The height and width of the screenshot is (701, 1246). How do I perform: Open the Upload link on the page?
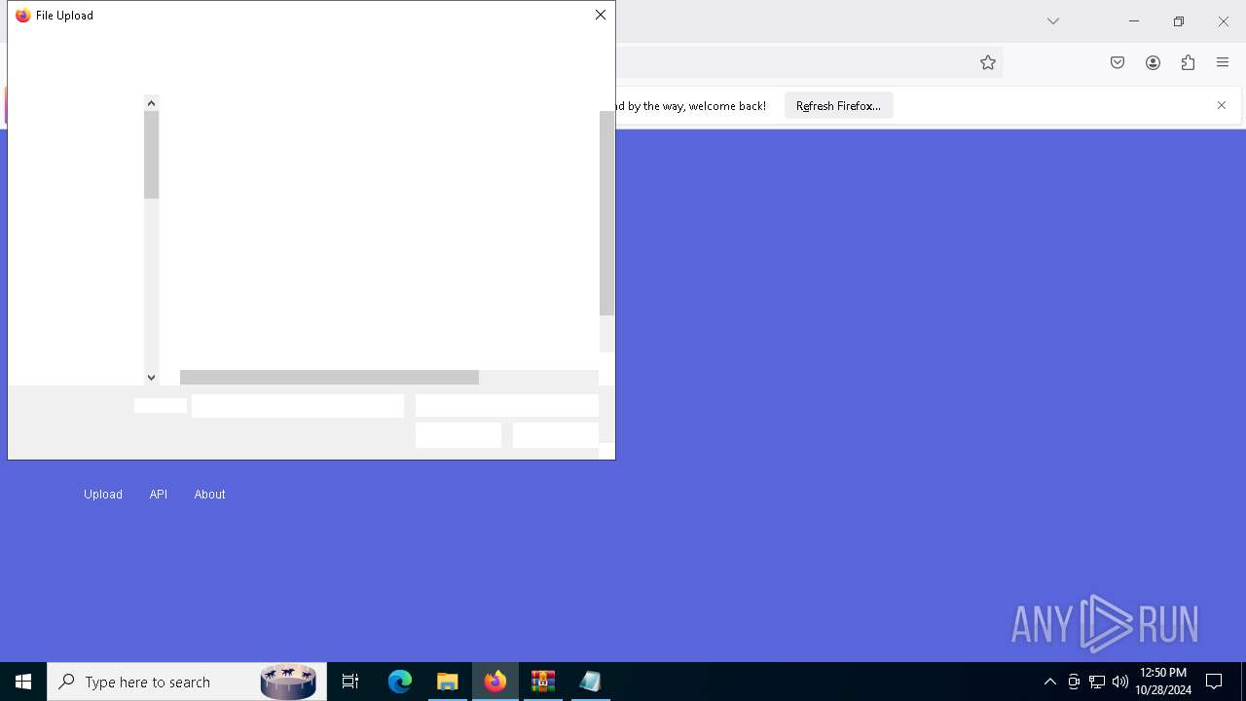point(103,495)
